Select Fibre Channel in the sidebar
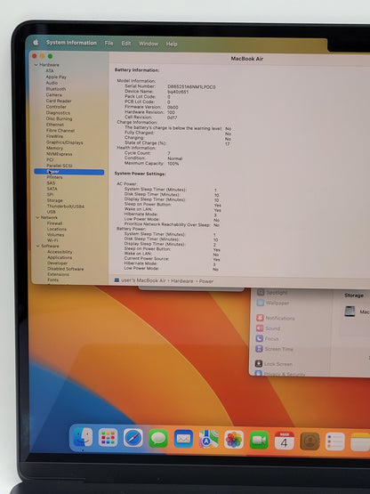The width and height of the screenshot is (370, 494). pyautogui.click(x=60, y=130)
